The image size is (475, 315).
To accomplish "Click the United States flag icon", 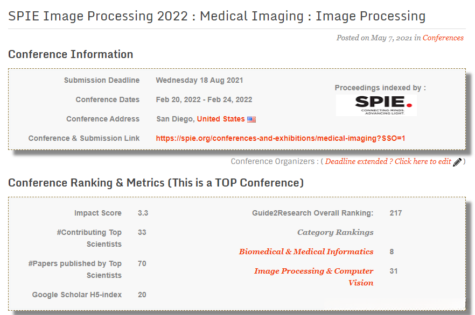I will point(252,119).
